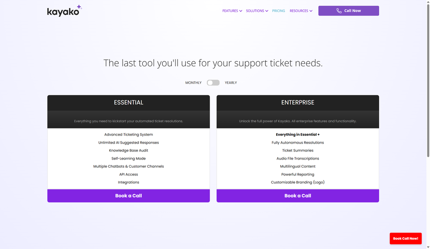Book a Call for the Essential plan

tap(128, 196)
